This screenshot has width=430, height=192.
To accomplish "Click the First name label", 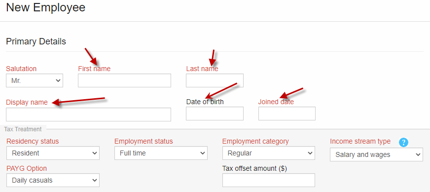I will tap(94, 69).
